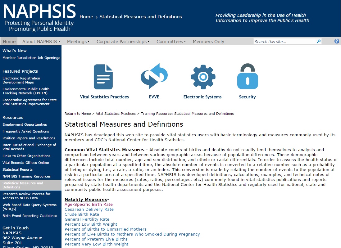This screenshot has width=341, height=248.
Task: Click the Vital Statistics Practices document icon
Action: [103, 77]
